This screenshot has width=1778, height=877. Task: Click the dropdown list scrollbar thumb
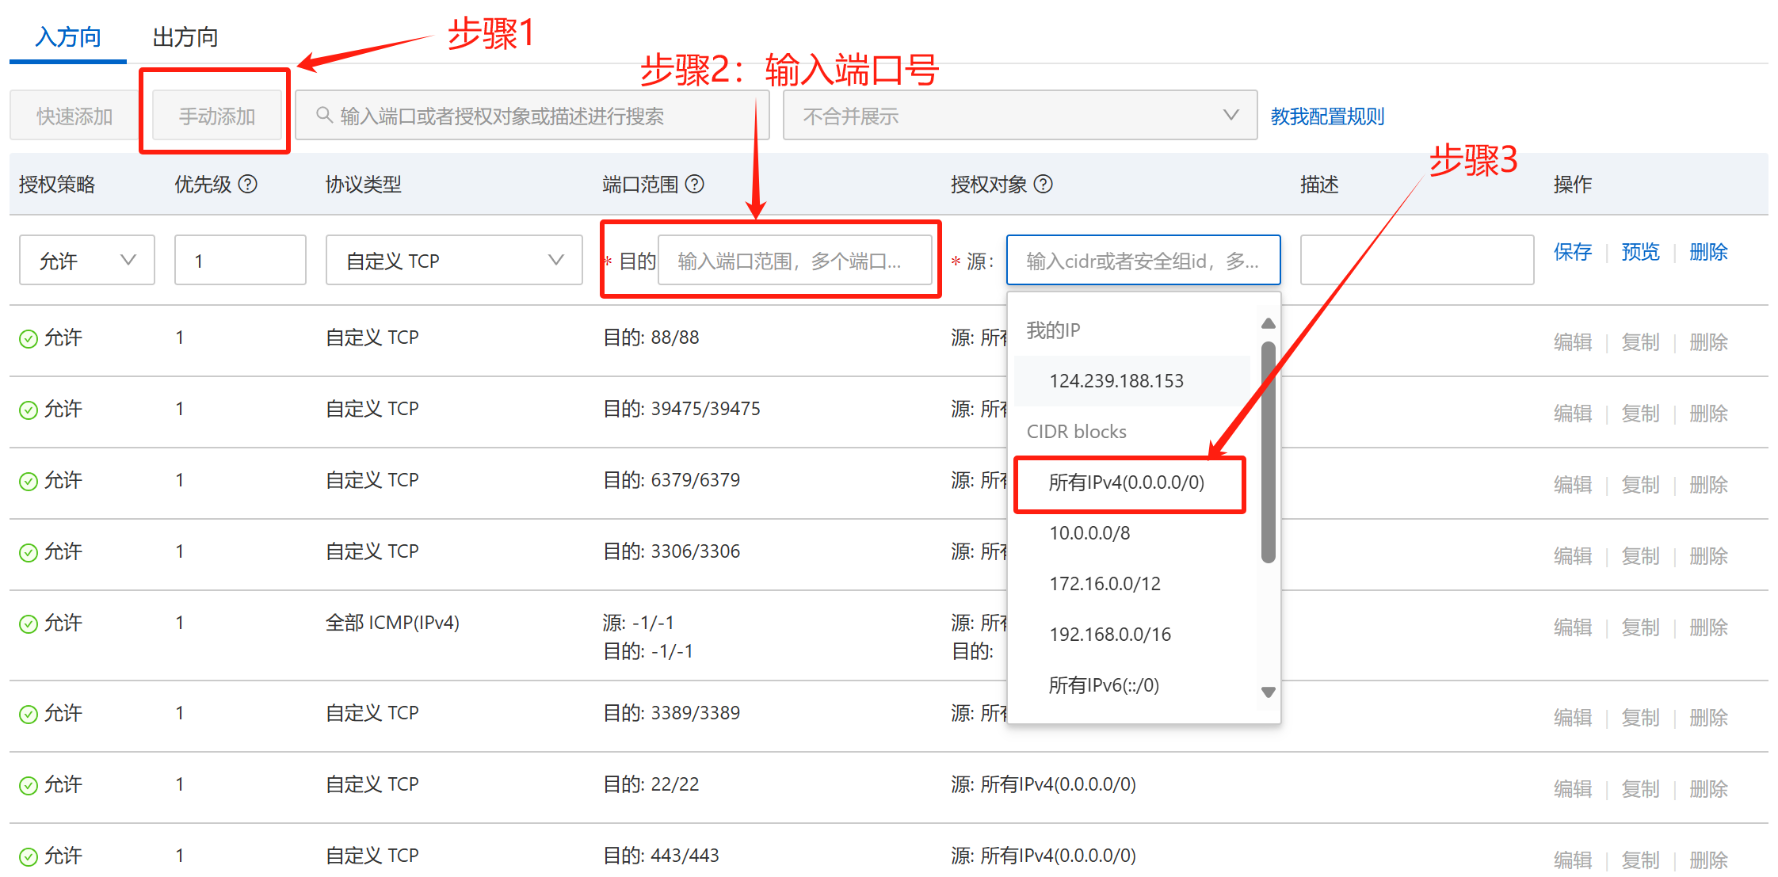1268,452
